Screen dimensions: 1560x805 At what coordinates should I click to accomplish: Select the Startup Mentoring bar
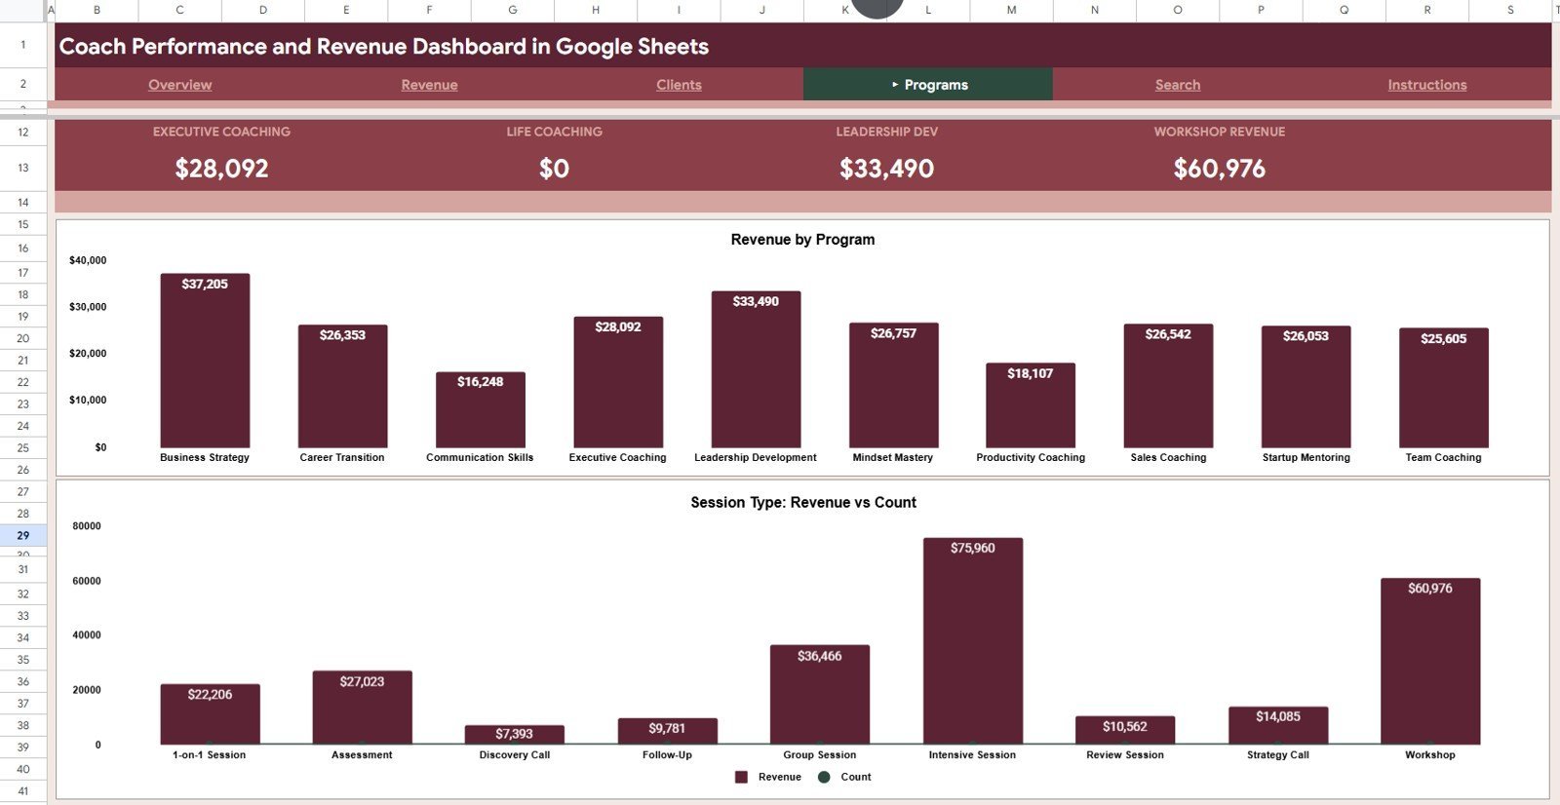pyautogui.click(x=1306, y=387)
